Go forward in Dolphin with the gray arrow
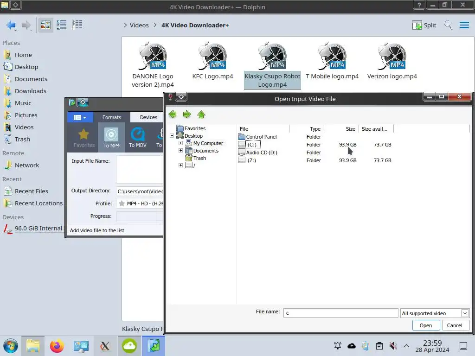Image resolution: width=475 pixels, height=356 pixels. tap(26, 25)
